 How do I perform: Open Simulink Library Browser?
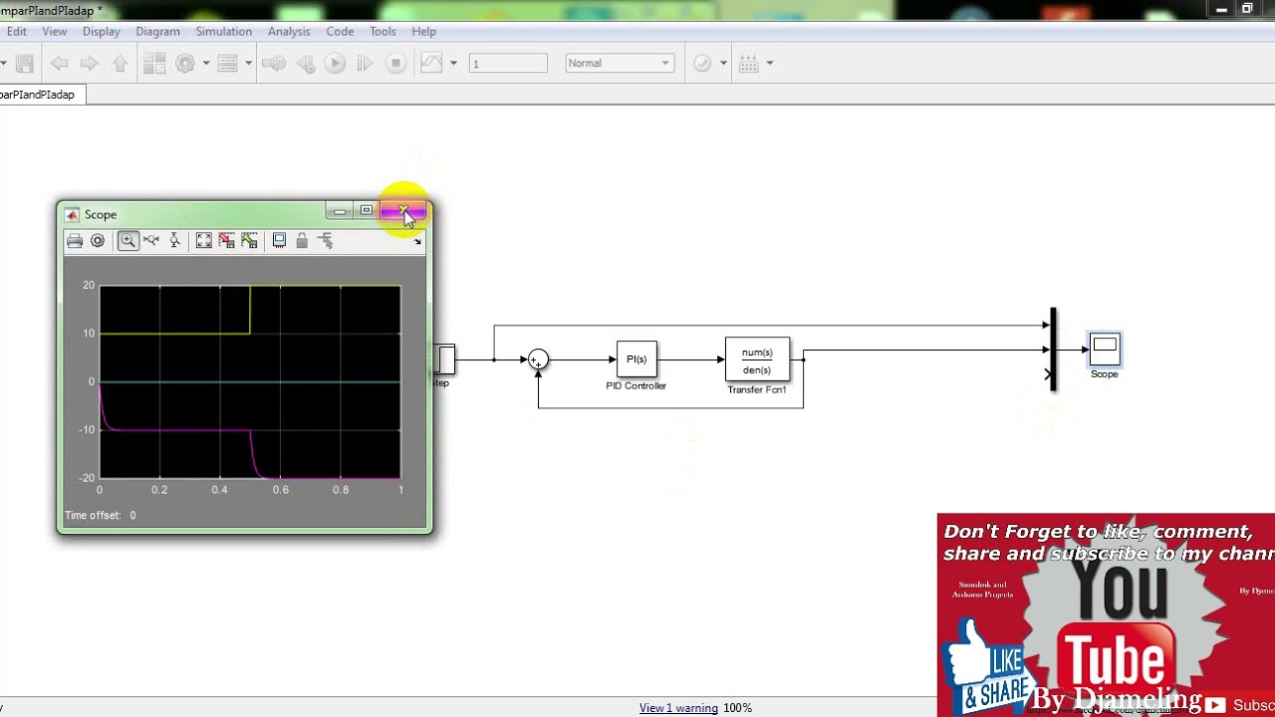(x=153, y=63)
